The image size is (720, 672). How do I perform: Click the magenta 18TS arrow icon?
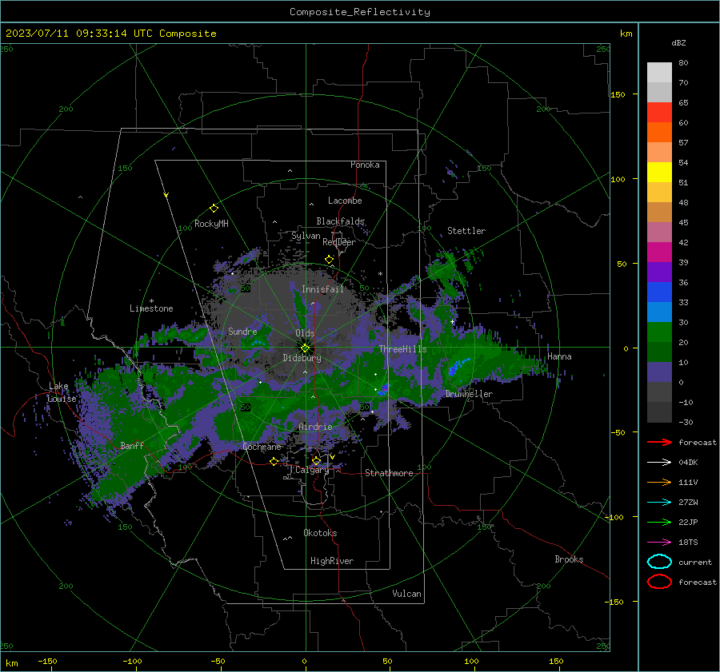pyautogui.click(x=659, y=543)
